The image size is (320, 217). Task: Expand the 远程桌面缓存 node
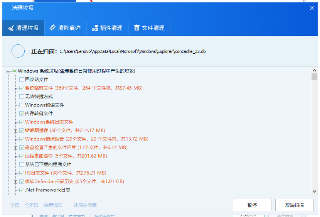15,156
